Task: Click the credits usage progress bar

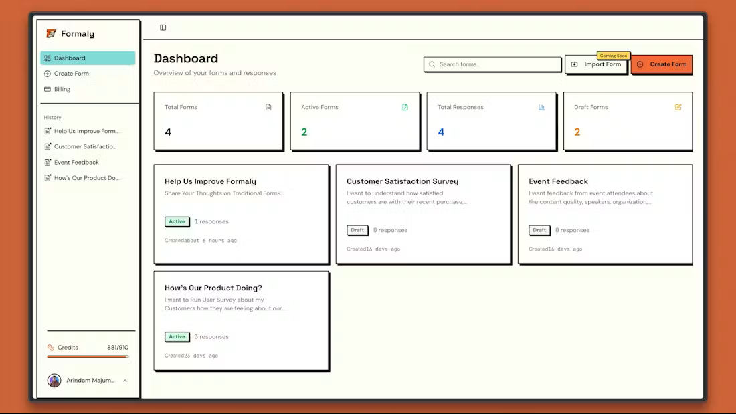Action: point(88,356)
